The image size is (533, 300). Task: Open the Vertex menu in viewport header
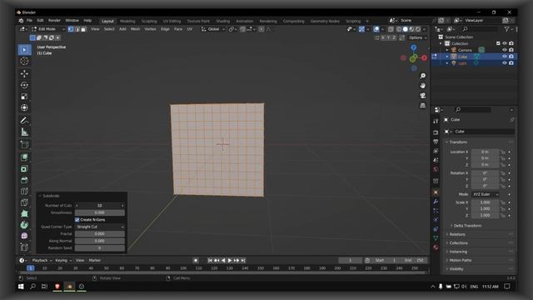tap(150, 29)
